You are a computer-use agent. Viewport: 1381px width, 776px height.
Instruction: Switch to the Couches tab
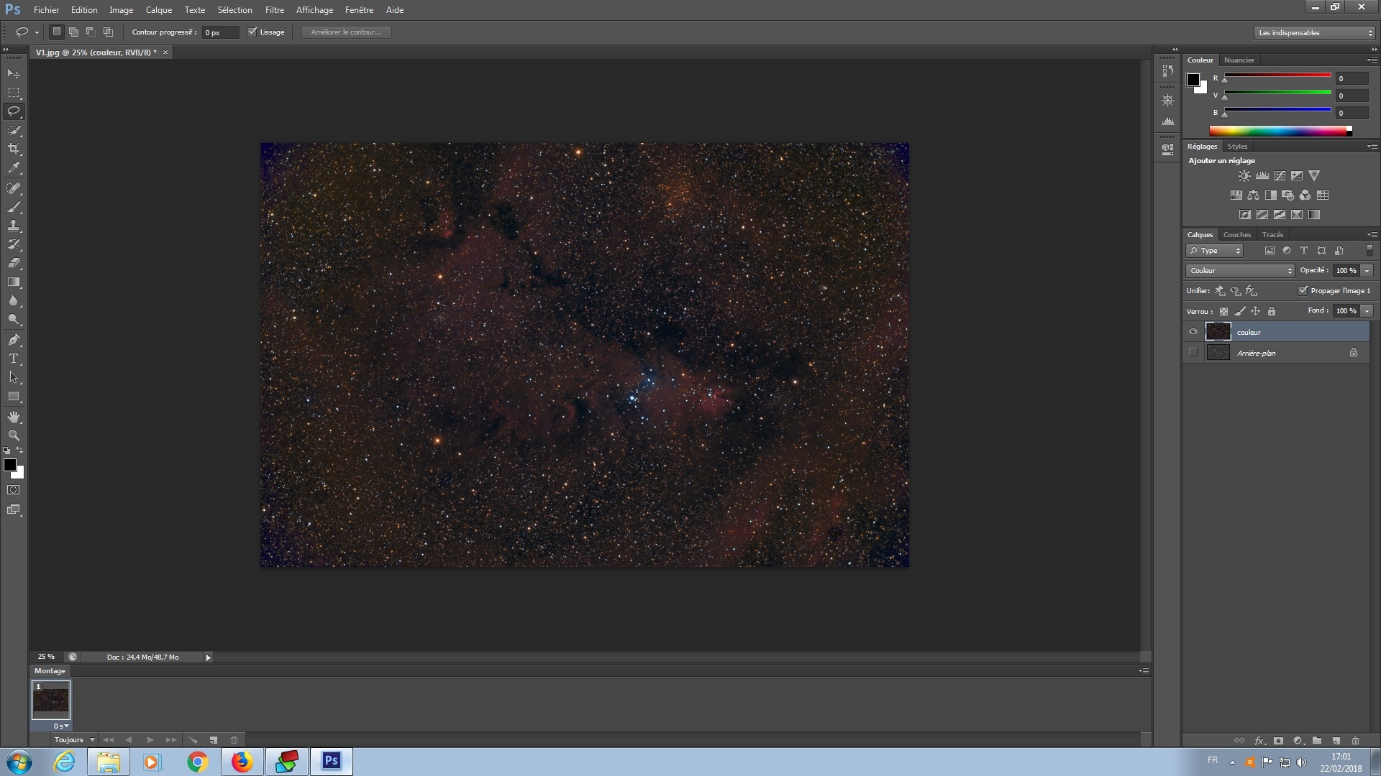coord(1236,234)
